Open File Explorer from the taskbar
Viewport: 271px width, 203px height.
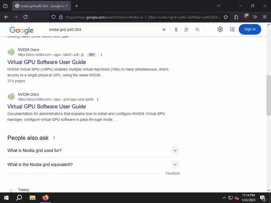[32, 198]
